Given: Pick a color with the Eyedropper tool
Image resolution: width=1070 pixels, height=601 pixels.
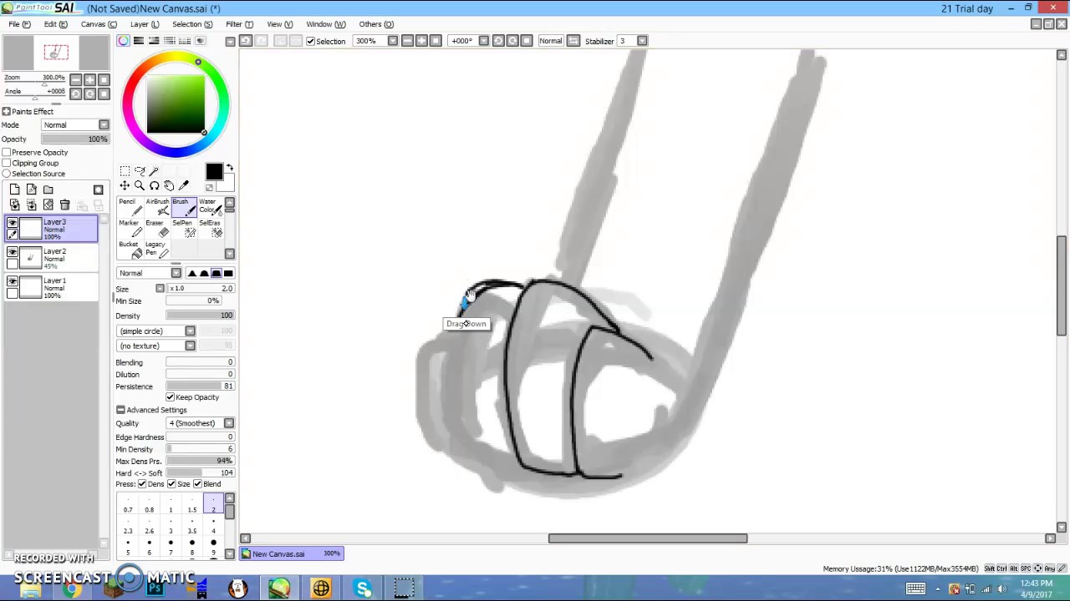Looking at the screenshot, I should [184, 184].
